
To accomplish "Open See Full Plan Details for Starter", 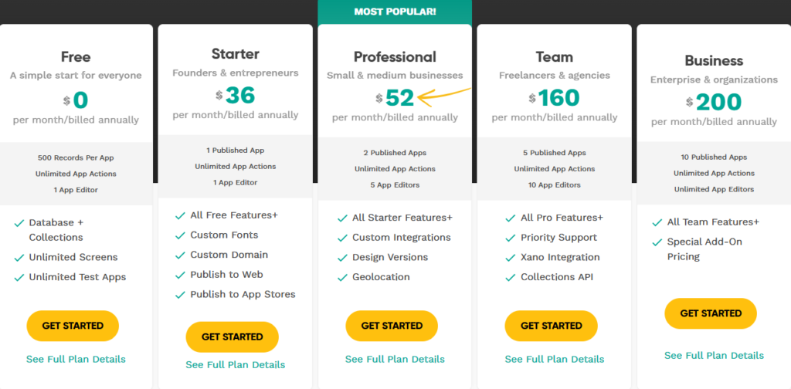I will [x=235, y=364].
